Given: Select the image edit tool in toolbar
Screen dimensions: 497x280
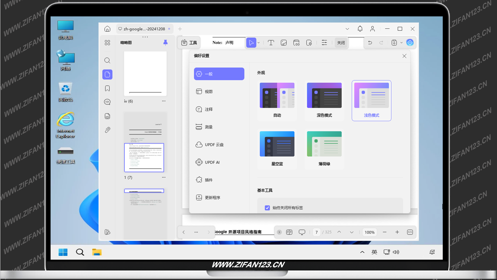Looking at the screenshot, I should 284,43.
